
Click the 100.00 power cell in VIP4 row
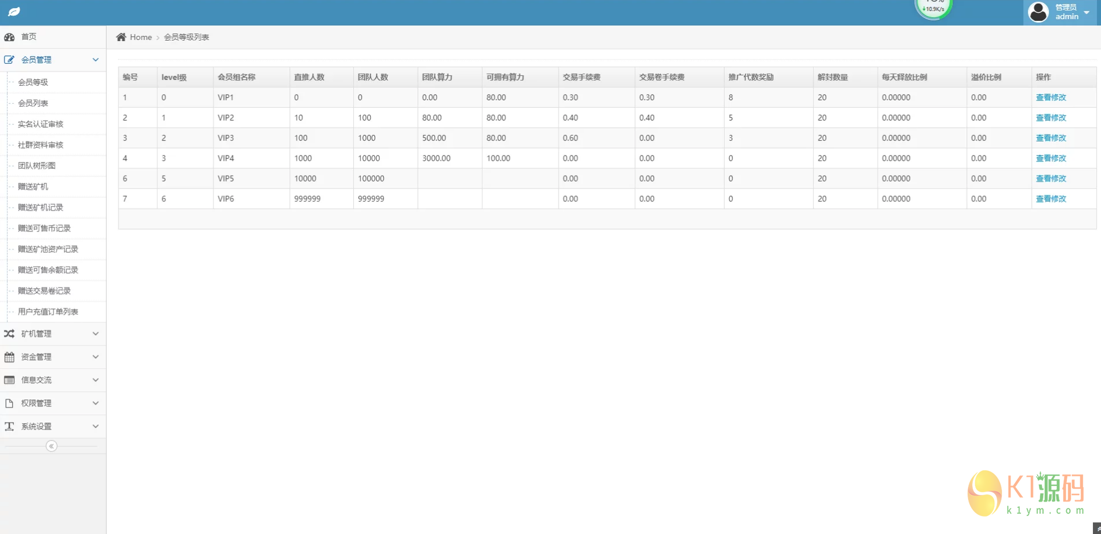(520, 158)
